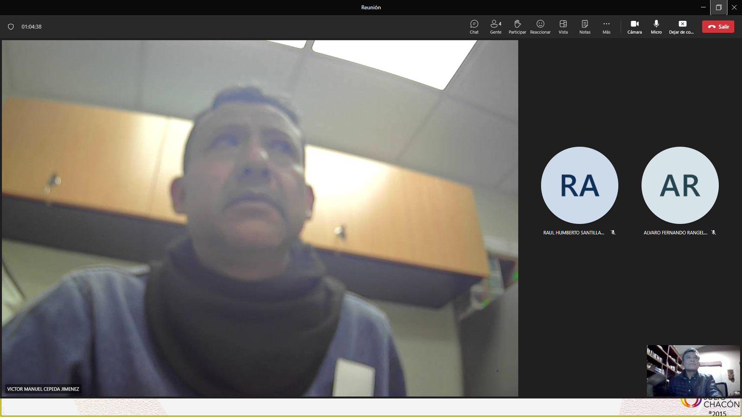Raise hand with the Participar icon
The width and height of the screenshot is (742, 417).
pos(517,26)
